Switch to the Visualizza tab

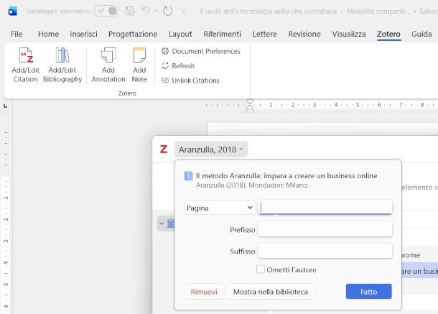coord(349,34)
